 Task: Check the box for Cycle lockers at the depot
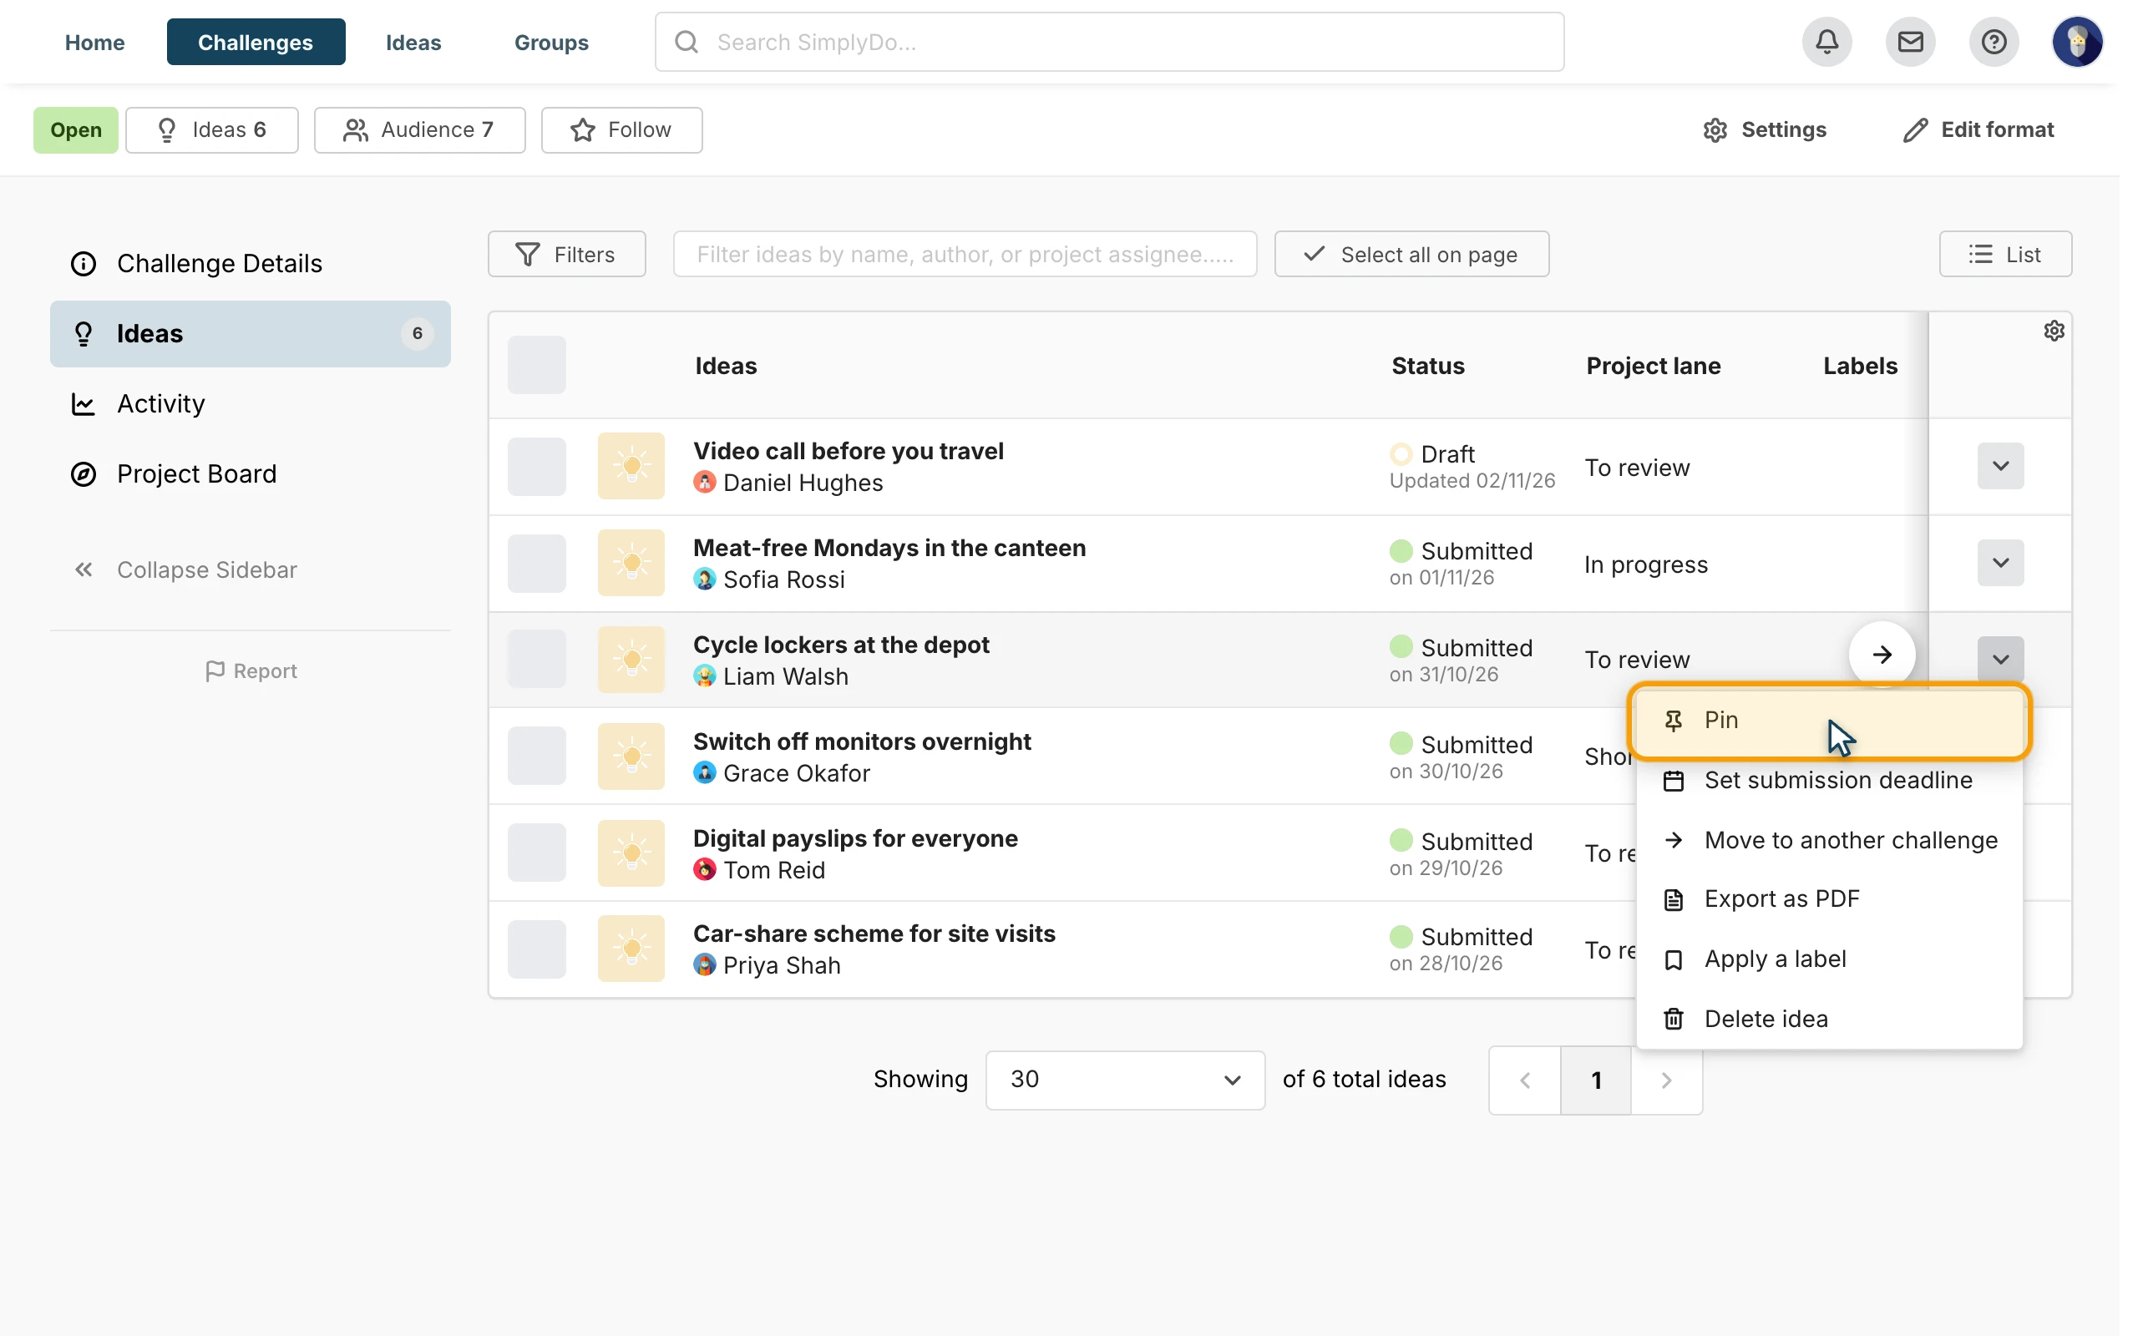coord(536,659)
